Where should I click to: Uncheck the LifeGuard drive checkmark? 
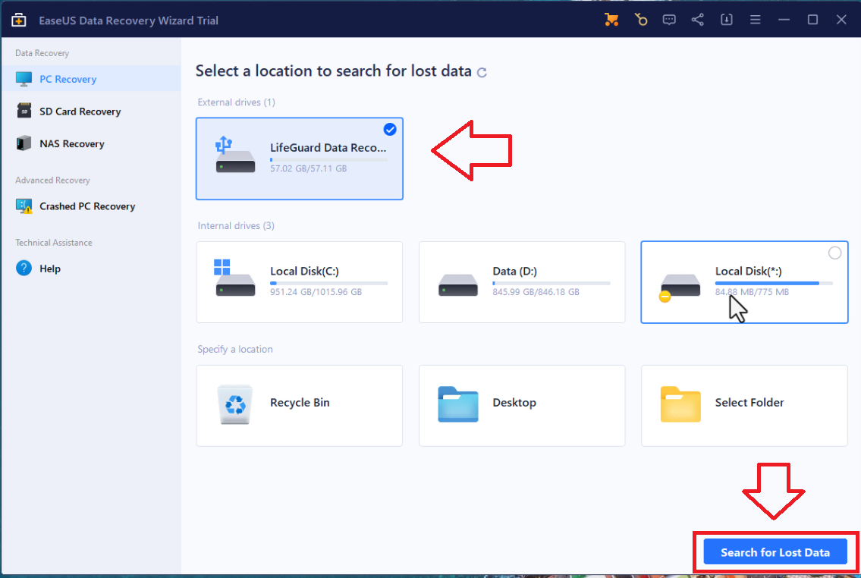pyautogui.click(x=390, y=130)
